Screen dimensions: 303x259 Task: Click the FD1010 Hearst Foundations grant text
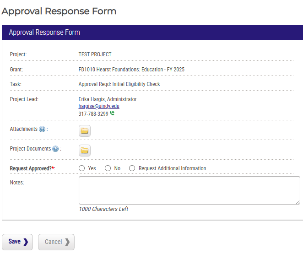click(x=131, y=70)
